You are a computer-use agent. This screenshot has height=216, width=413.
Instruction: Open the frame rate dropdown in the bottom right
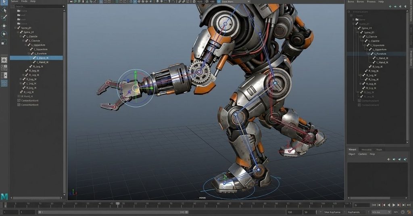click(x=389, y=212)
